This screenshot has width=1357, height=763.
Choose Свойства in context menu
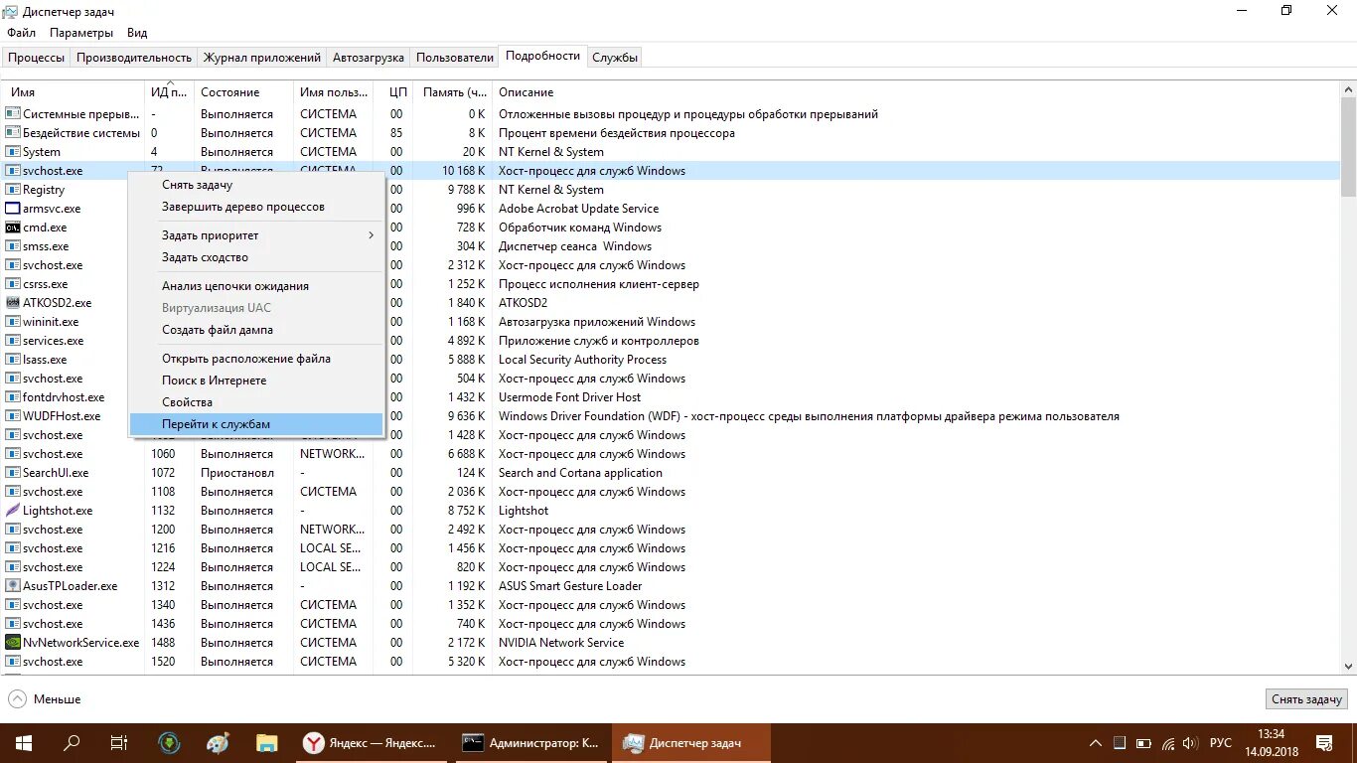256,402
